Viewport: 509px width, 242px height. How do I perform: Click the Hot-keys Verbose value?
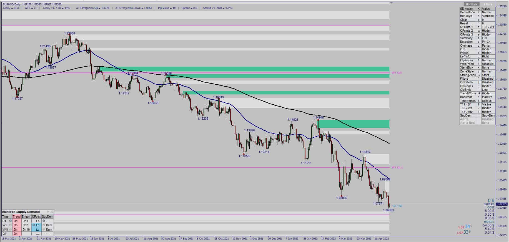pos(488,16)
